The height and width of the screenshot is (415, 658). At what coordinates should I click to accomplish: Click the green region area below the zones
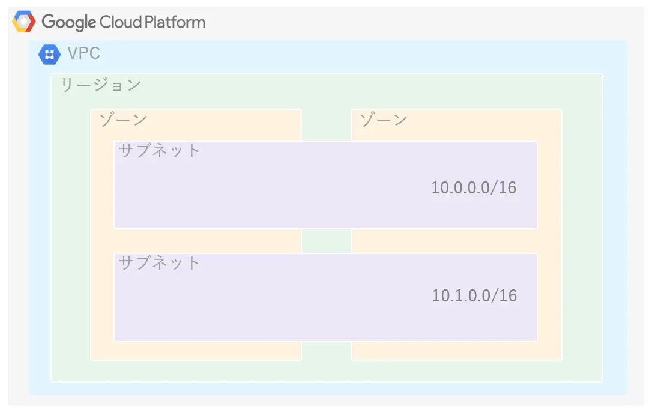tap(327, 371)
